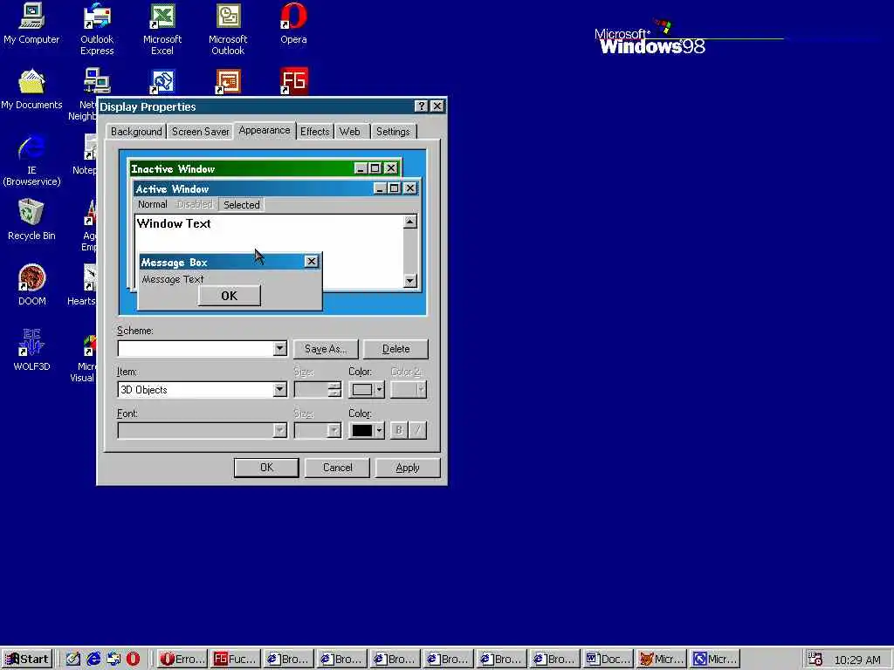Click the first quick launch pencil icon
Image resolution: width=894 pixels, height=670 pixels.
tap(73, 659)
